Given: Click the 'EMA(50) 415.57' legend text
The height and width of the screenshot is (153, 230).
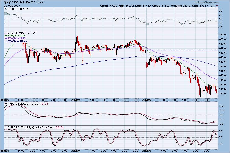Looking at the screenshot, I should pyautogui.click(x=16, y=38).
